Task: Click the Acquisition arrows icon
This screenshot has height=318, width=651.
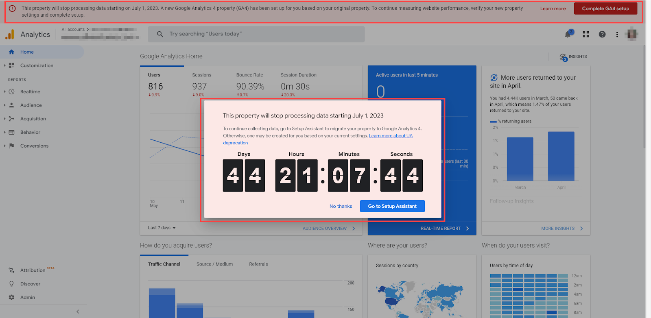Action: pyautogui.click(x=11, y=119)
